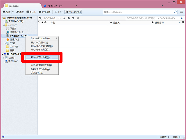Toggle the contacts quick filter icon

tap(69, 18)
